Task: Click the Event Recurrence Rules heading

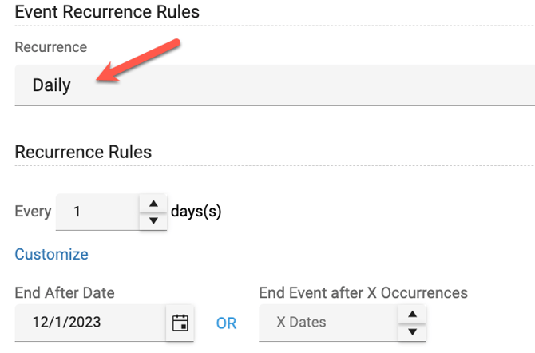Action: tap(107, 12)
